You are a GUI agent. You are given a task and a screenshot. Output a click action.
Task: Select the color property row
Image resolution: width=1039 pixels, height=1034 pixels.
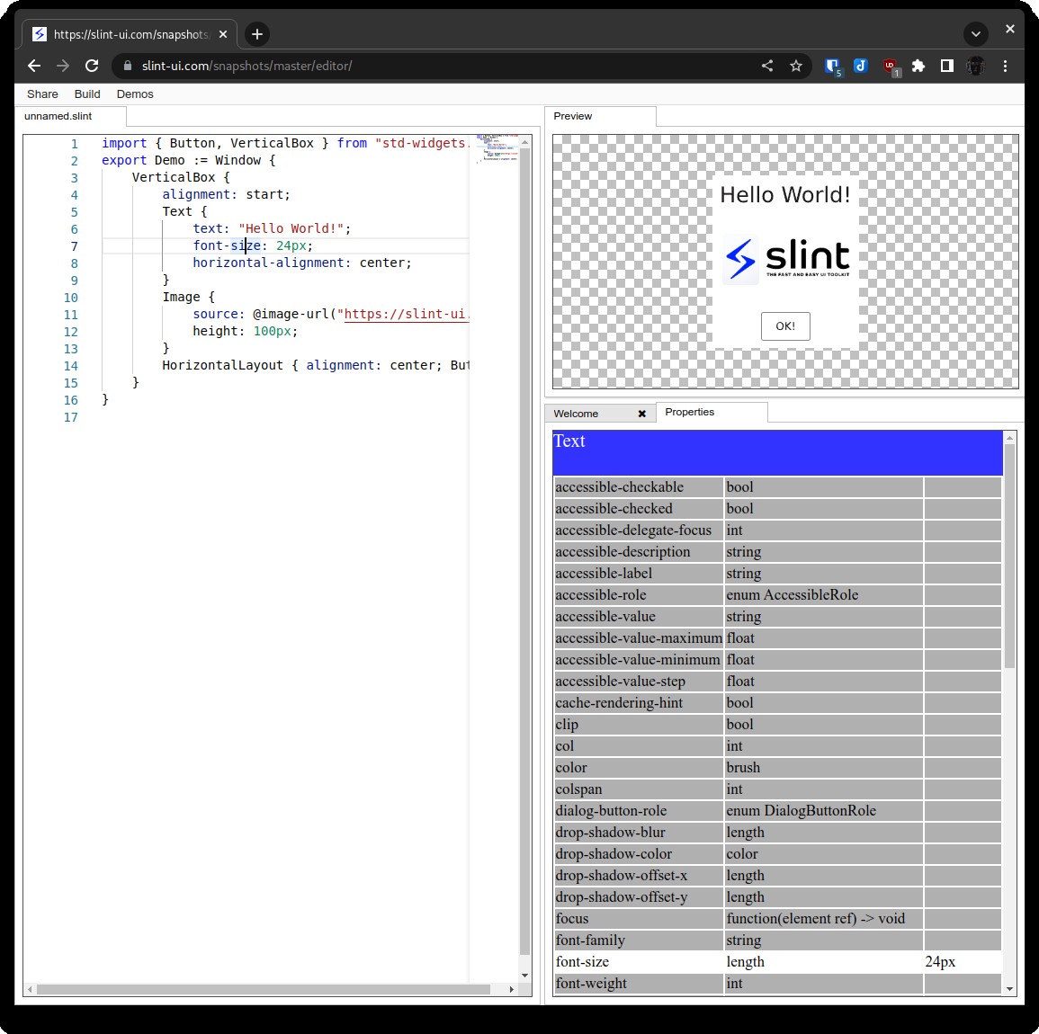click(x=778, y=768)
